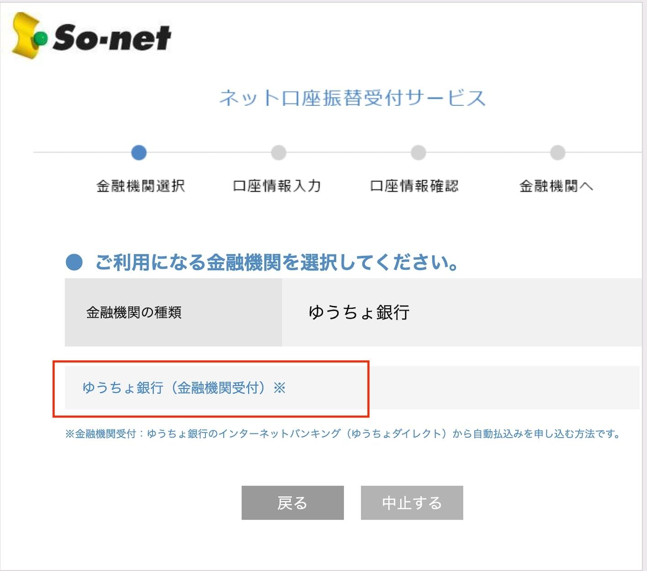
Task: Select the 金融機関選択 step label
Action: click(x=141, y=186)
